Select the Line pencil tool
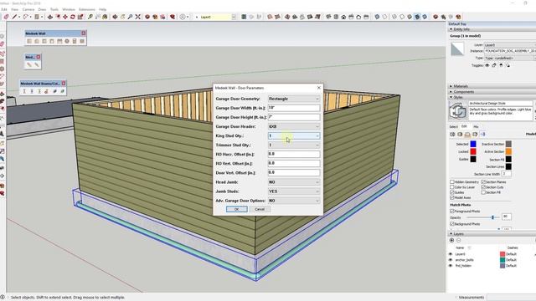This screenshot has width=536, height=301. (15, 17)
